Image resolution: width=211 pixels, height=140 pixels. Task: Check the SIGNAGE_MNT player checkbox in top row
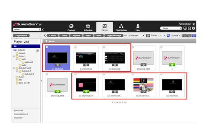pos(133,47)
